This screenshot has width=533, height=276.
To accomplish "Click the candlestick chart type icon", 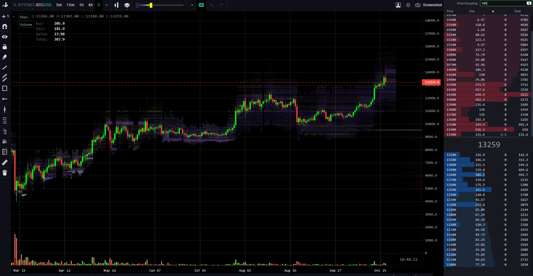I will pos(116,5).
